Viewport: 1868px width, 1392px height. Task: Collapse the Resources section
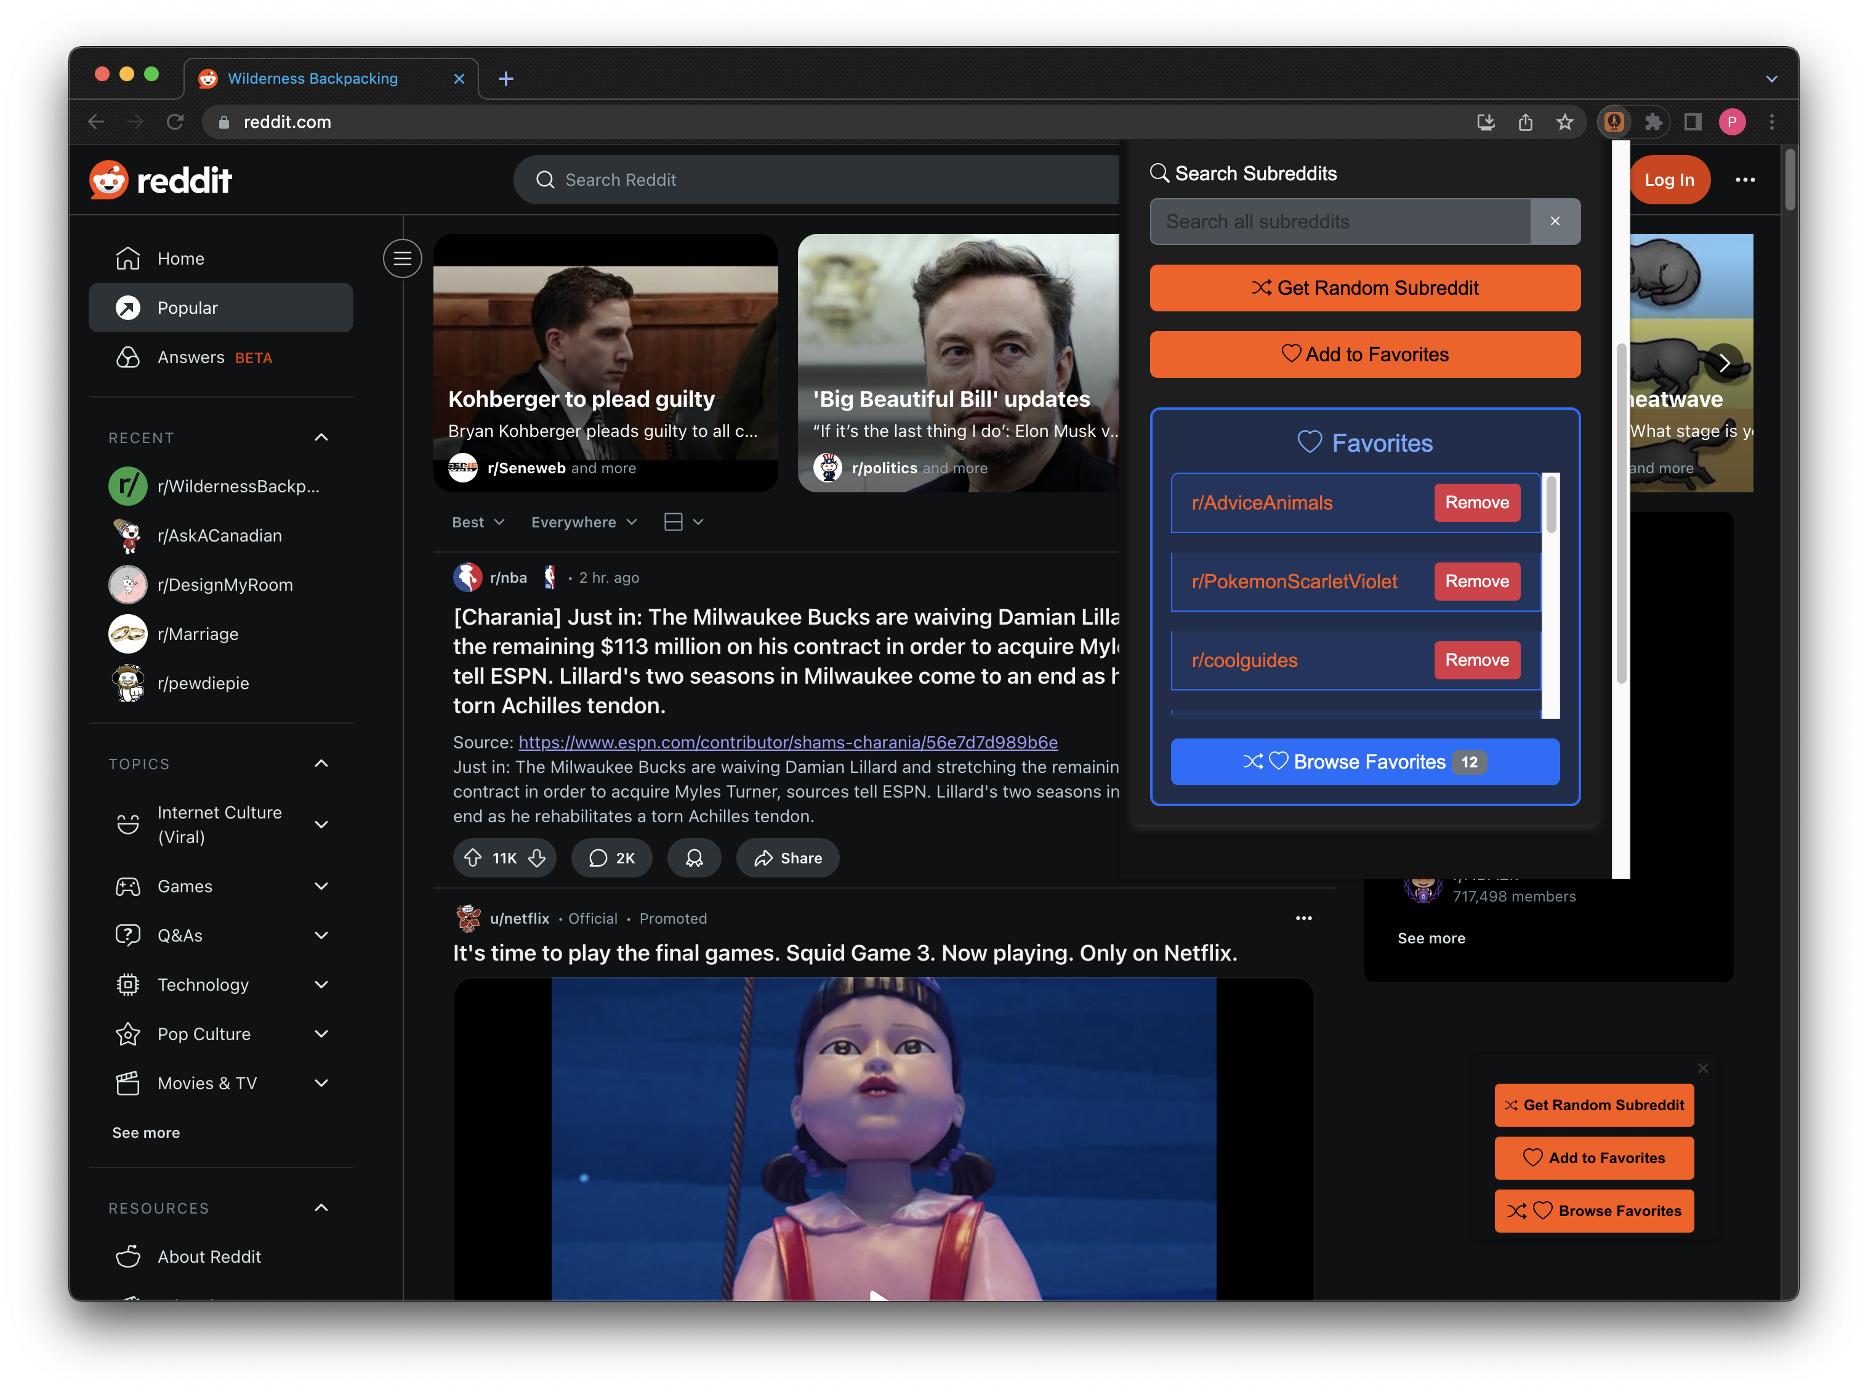[321, 1207]
